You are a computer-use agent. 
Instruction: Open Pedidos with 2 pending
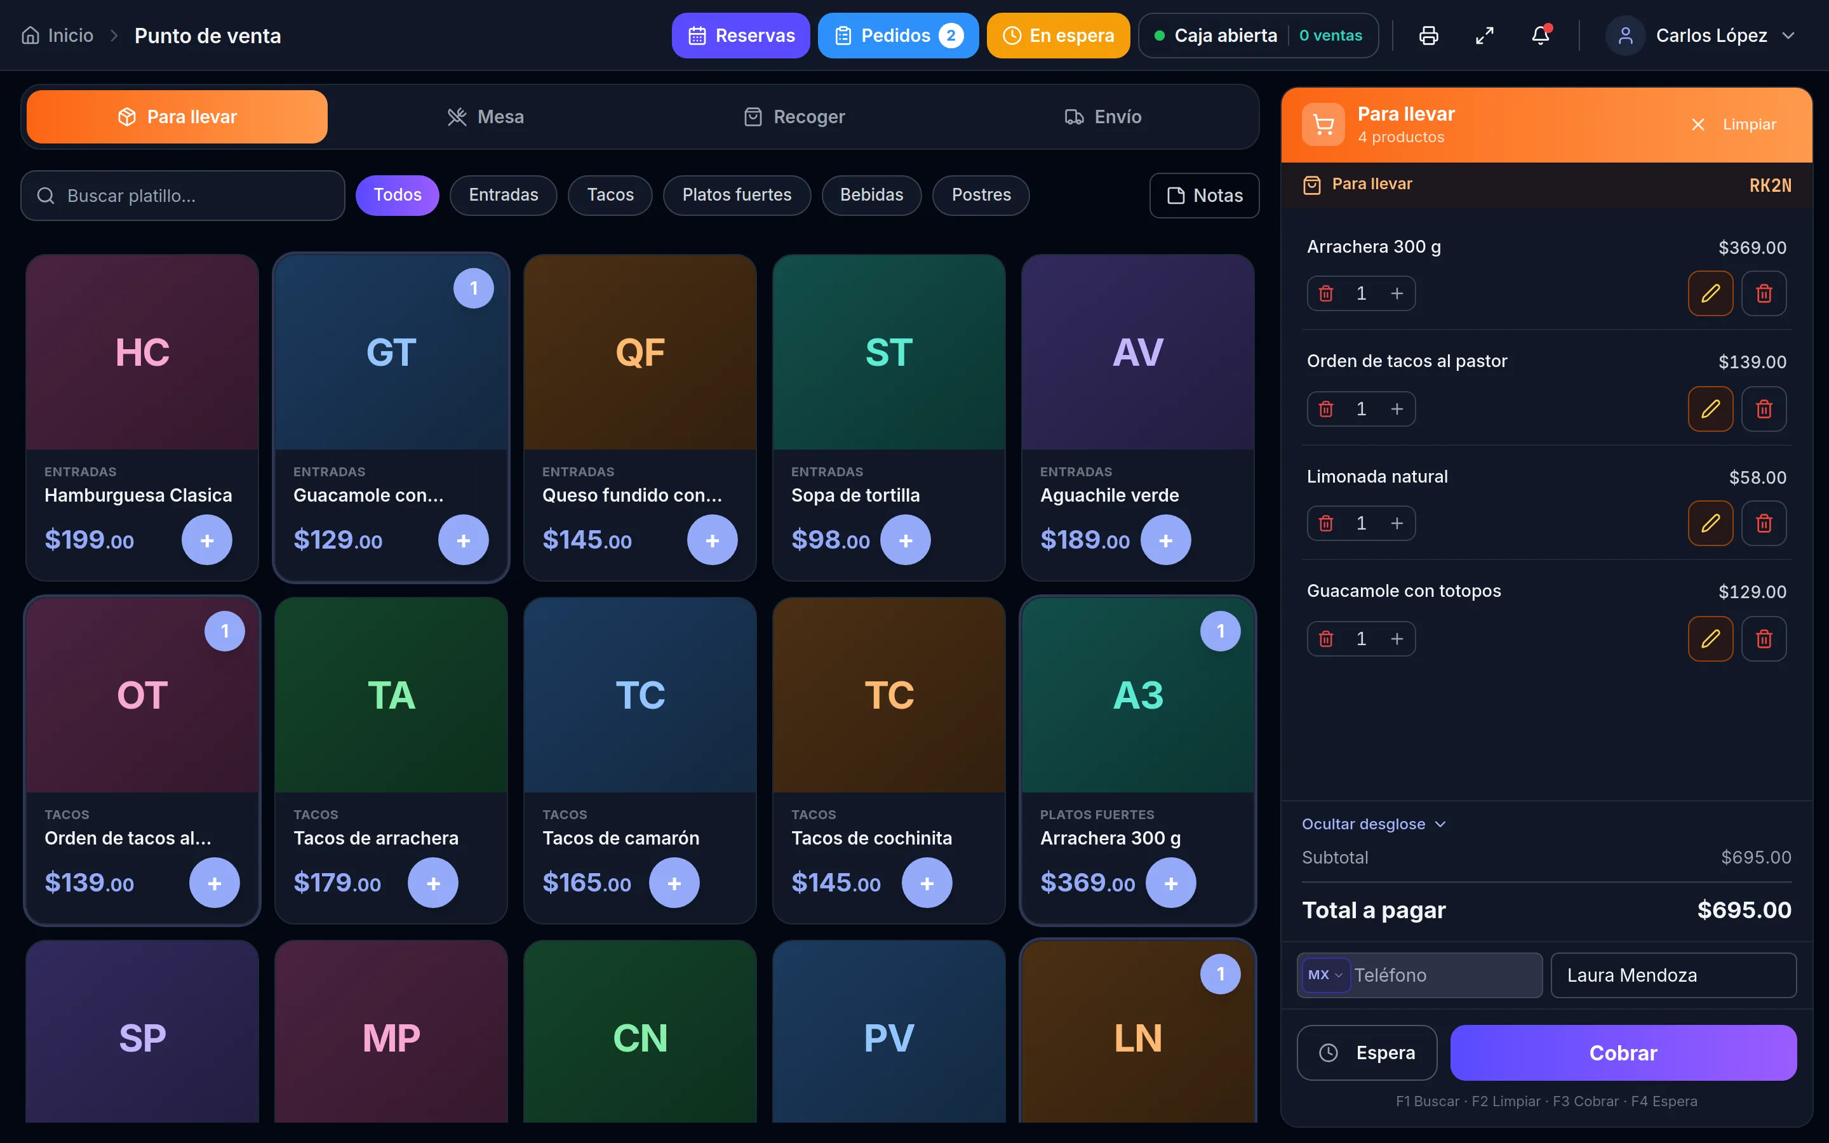coord(898,36)
